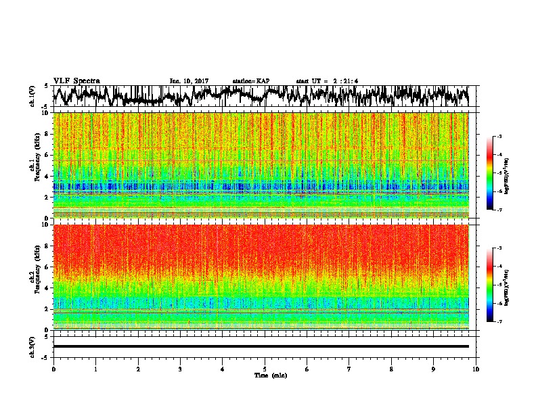Click the flat black ch.3 trace line
The image size is (536, 414).
coord(261,346)
